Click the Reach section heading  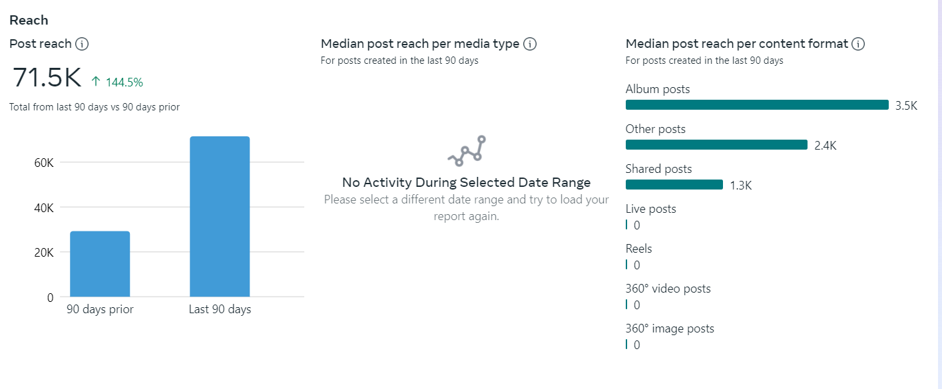tap(29, 21)
